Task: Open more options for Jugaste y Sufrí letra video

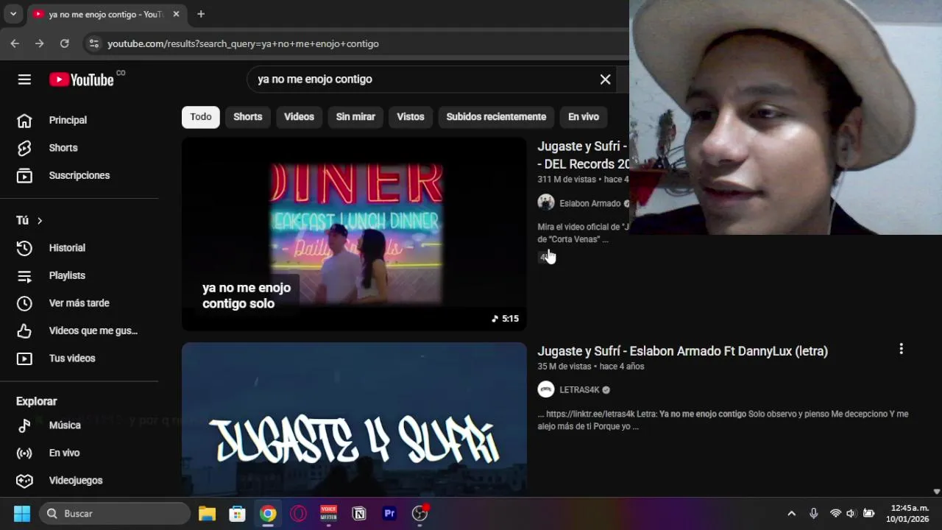Action: pyautogui.click(x=901, y=349)
